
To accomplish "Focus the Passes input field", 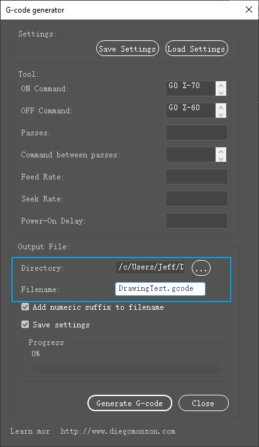I will tap(197, 133).
